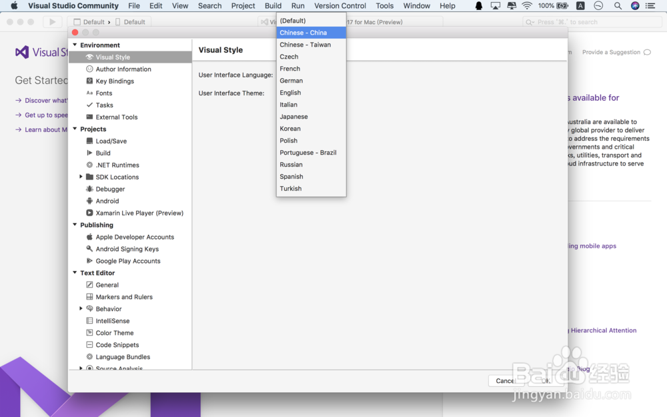Viewport: 667px width, 417px height.
Task: Open Google Play Accounts preferences
Action: [x=127, y=261]
